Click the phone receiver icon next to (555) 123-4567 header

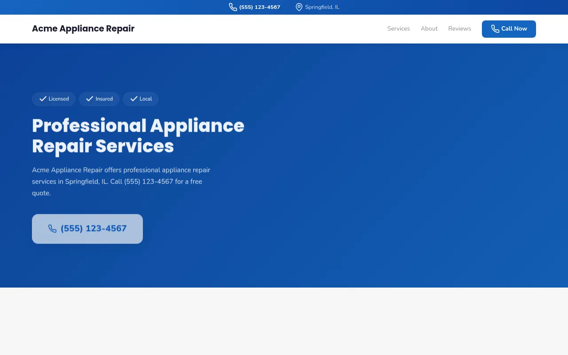tap(233, 7)
